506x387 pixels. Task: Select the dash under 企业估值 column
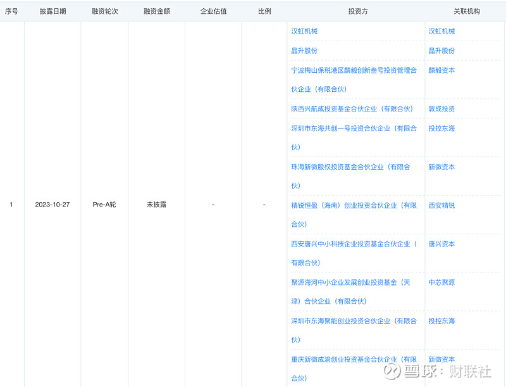tap(213, 205)
